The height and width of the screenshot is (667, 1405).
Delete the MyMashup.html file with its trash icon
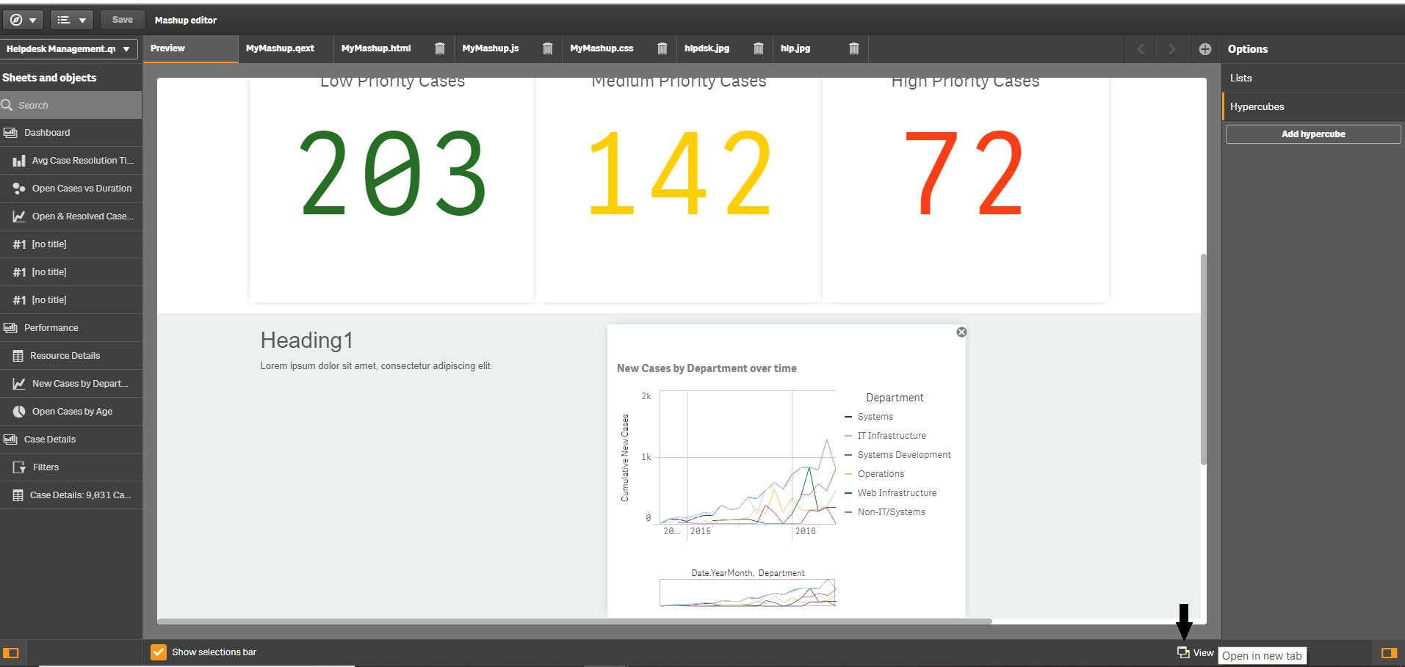click(x=440, y=48)
